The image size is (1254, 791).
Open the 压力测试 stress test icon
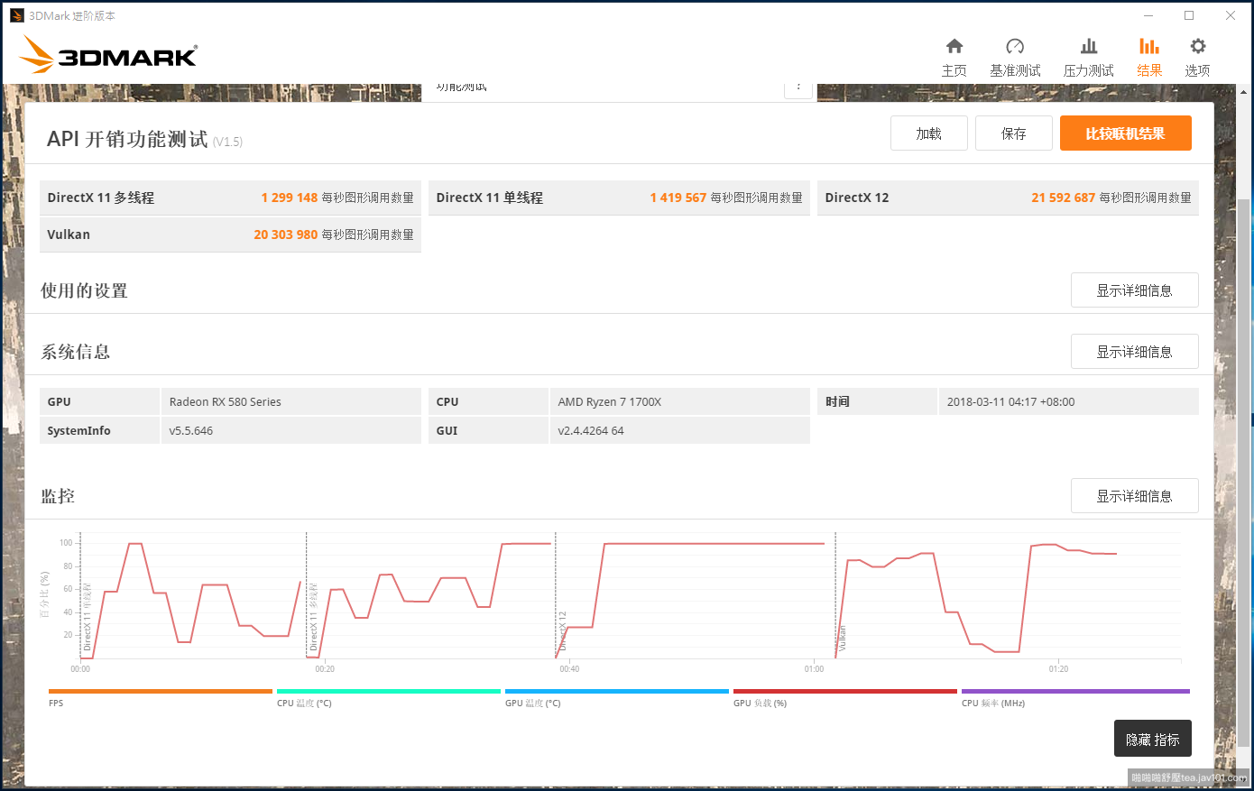click(x=1089, y=47)
